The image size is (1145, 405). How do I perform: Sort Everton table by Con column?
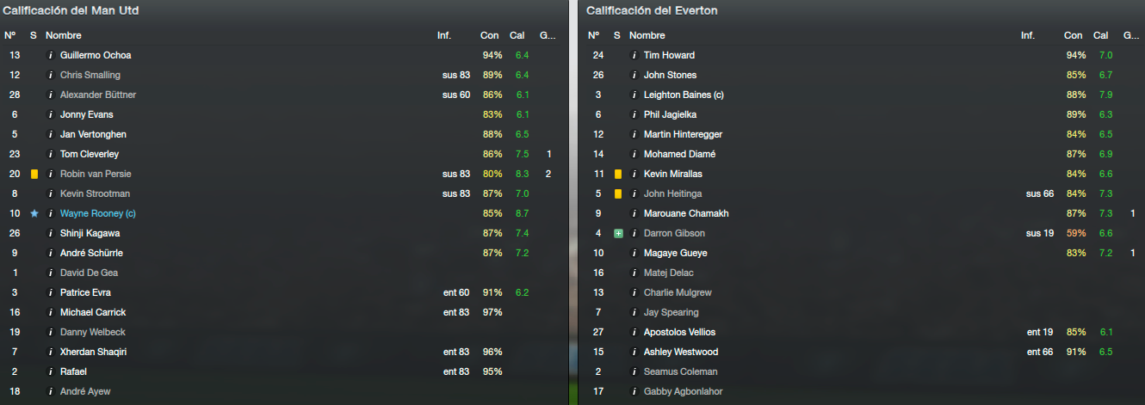point(1073,35)
